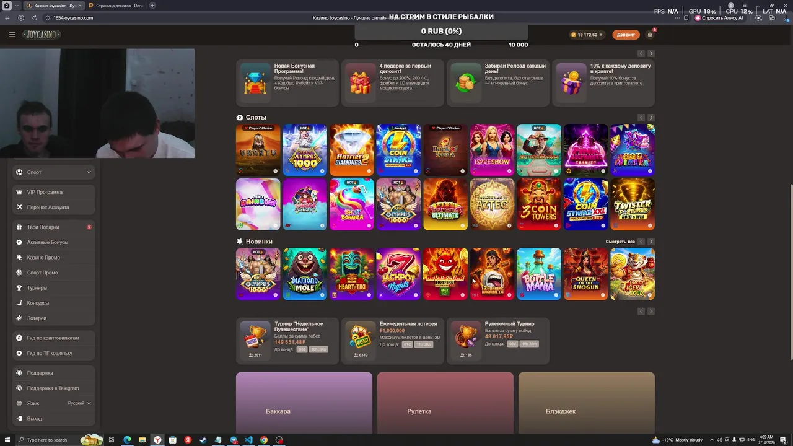Open Казино Промо sidebar item
This screenshot has height=446, width=793.
tap(54, 257)
